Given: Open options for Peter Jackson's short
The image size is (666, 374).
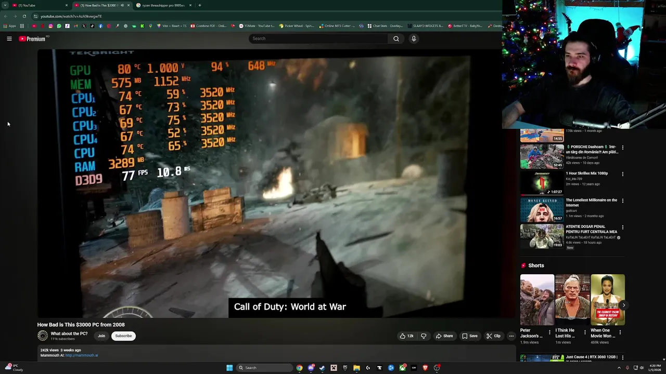Looking at the screenshot, I should pyautogui.click(x=549, y=332).
